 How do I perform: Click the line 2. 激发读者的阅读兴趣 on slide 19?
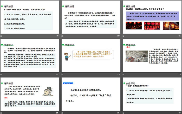pos(15,24)
